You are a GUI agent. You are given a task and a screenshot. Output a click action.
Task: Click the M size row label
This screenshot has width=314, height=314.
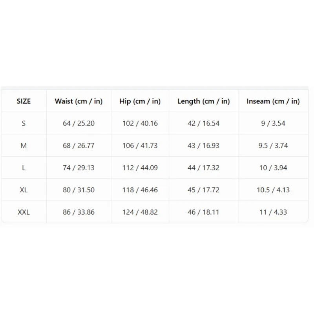tap(24, 145)
